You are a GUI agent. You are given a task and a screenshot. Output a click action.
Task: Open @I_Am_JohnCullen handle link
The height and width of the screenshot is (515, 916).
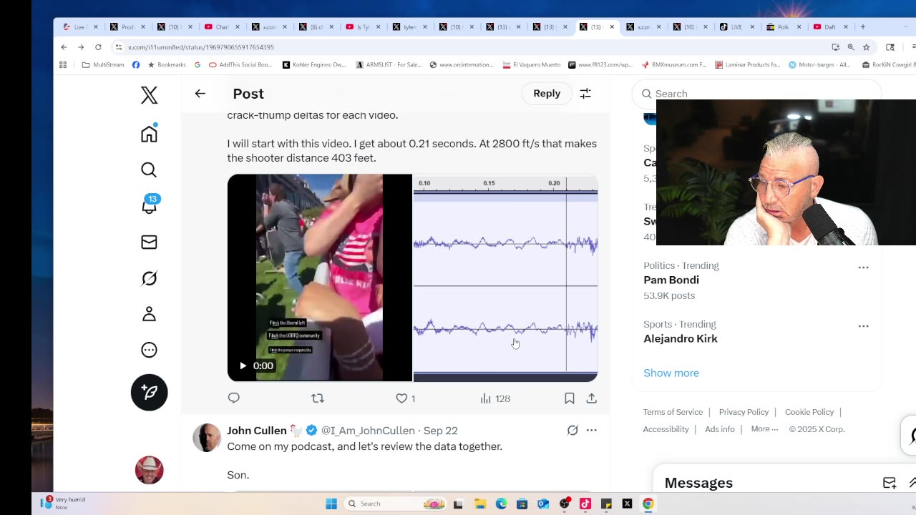coord(368,431)
